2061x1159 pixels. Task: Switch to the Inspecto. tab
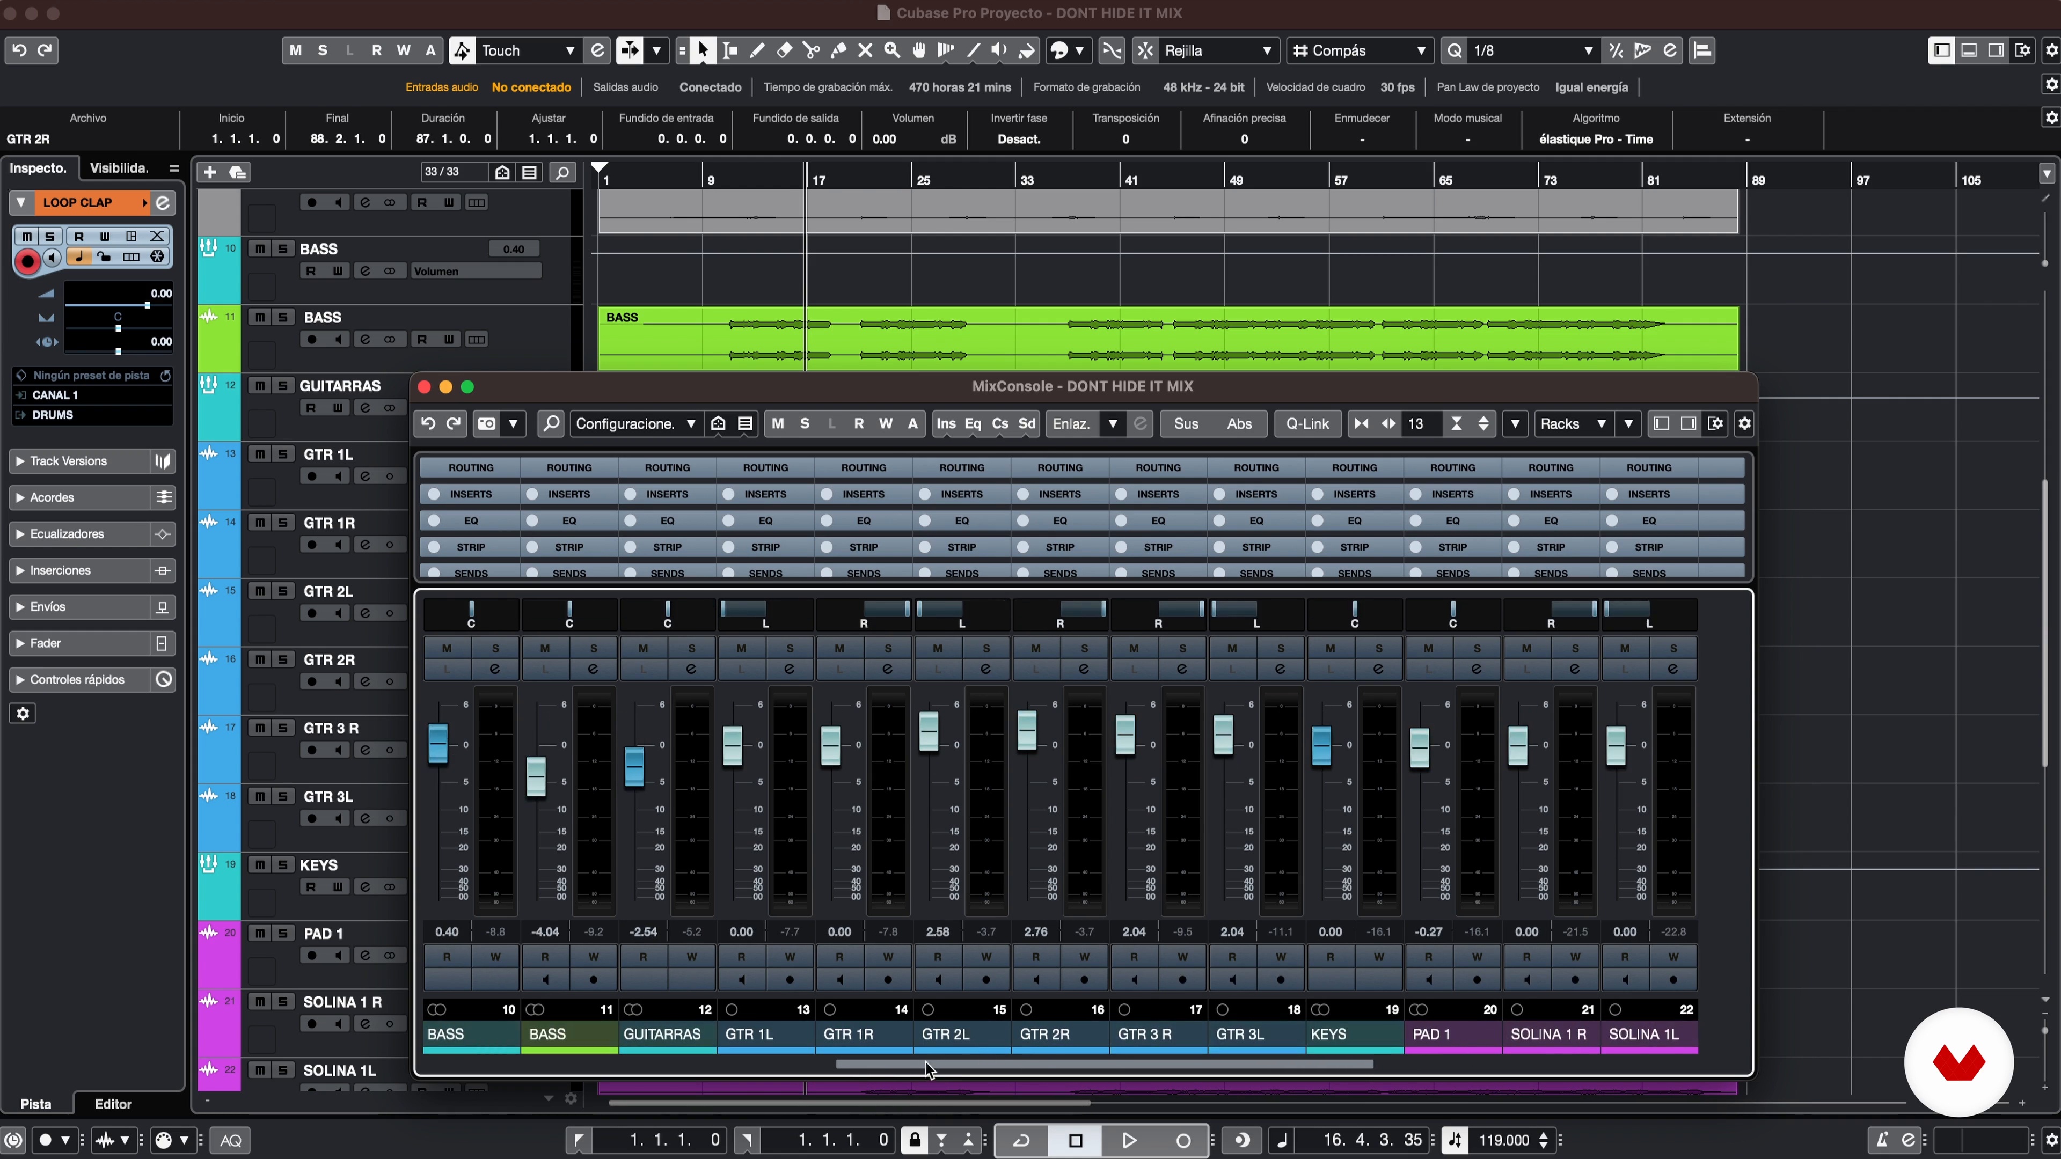39,168
